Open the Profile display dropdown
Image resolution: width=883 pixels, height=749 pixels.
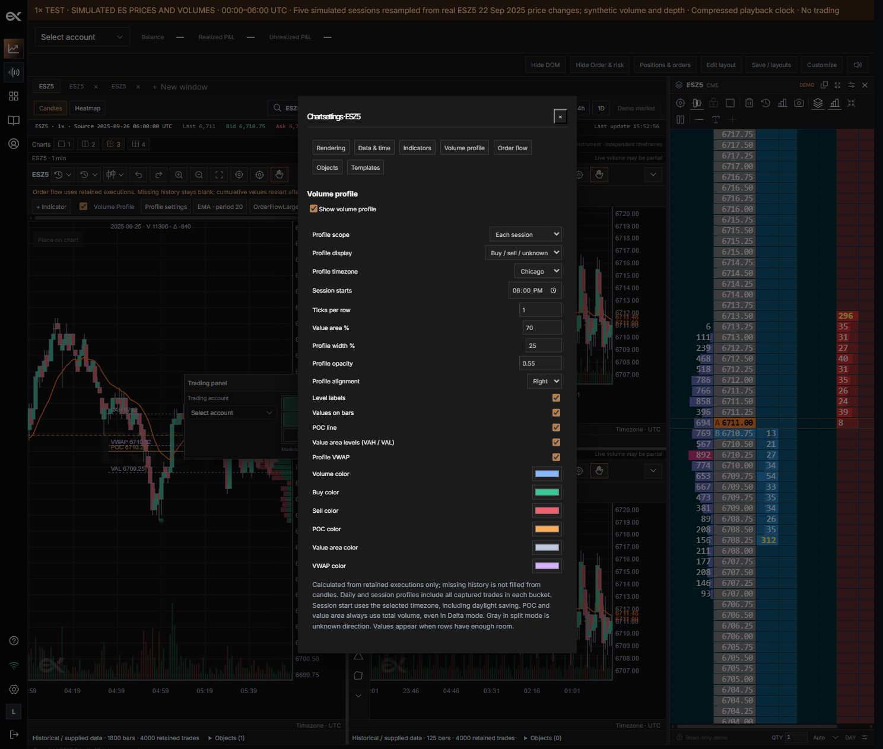coord(523,253)
